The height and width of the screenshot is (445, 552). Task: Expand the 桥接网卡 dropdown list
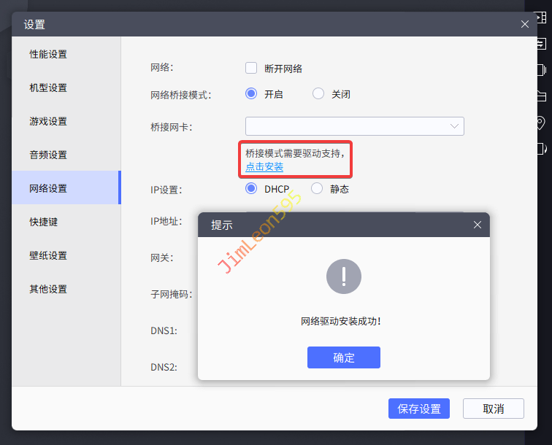pyautogui.click(x=354, y=126)
